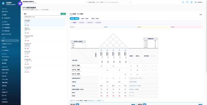Select rating 4 in the USR-02 perception row
Image resolution: width=207 pixels, height=105 pixels.
[153, 70]
